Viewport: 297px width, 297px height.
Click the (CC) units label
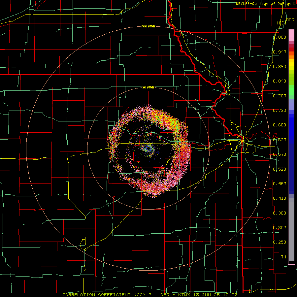(x=282, y=23)
